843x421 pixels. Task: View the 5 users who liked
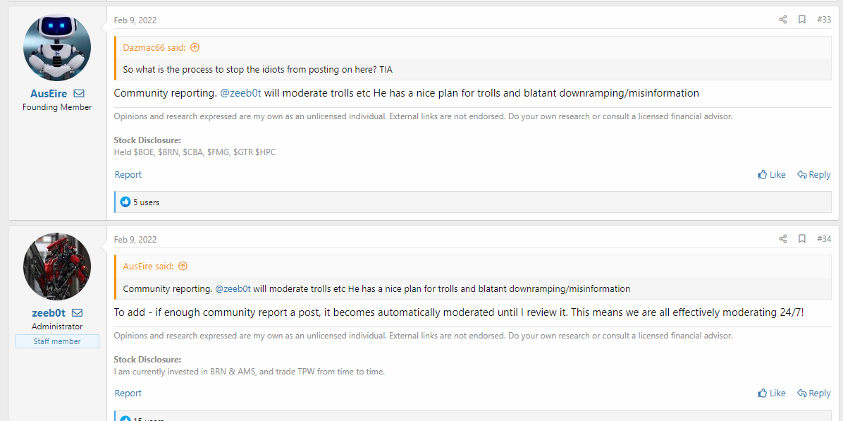coord(146,202)
